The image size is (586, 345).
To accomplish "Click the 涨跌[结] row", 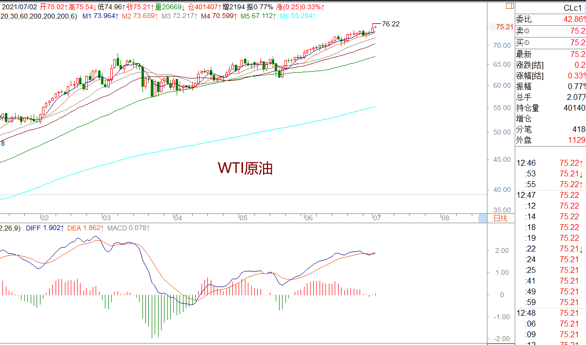I will [x=551, y=65].
